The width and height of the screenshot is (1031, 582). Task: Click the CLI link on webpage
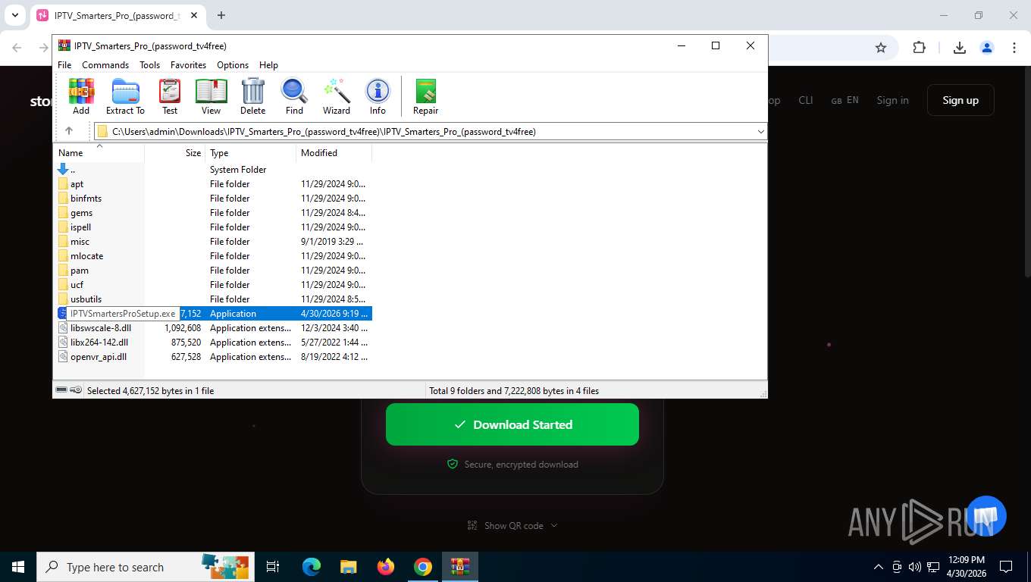click(806, 100)
